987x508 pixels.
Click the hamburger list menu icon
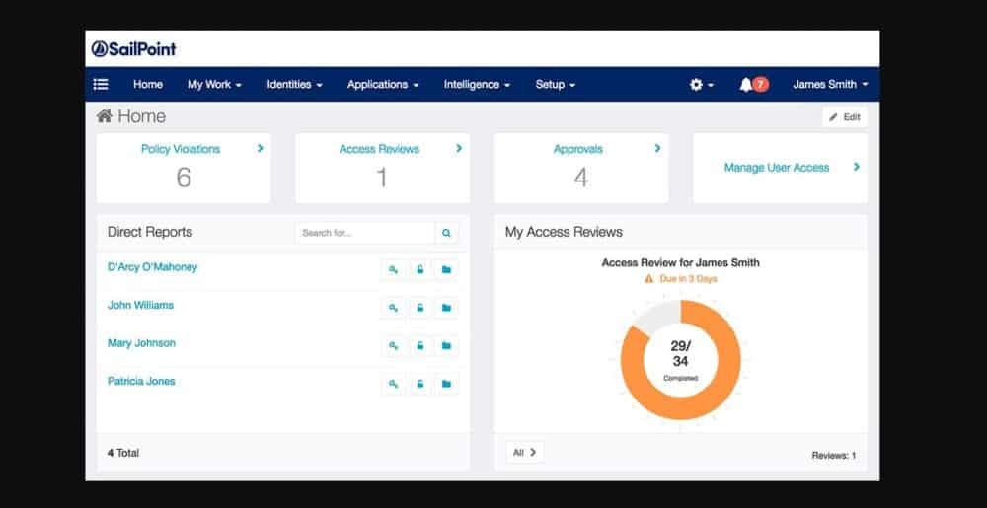tap(101, 85)
